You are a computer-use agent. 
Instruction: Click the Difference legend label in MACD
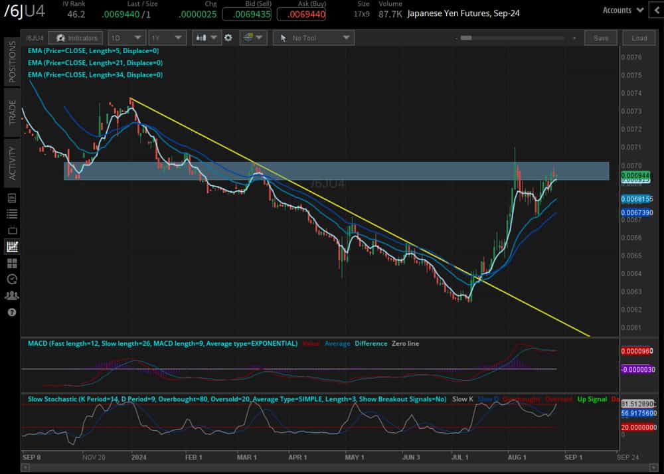click(x=371, y=343)
